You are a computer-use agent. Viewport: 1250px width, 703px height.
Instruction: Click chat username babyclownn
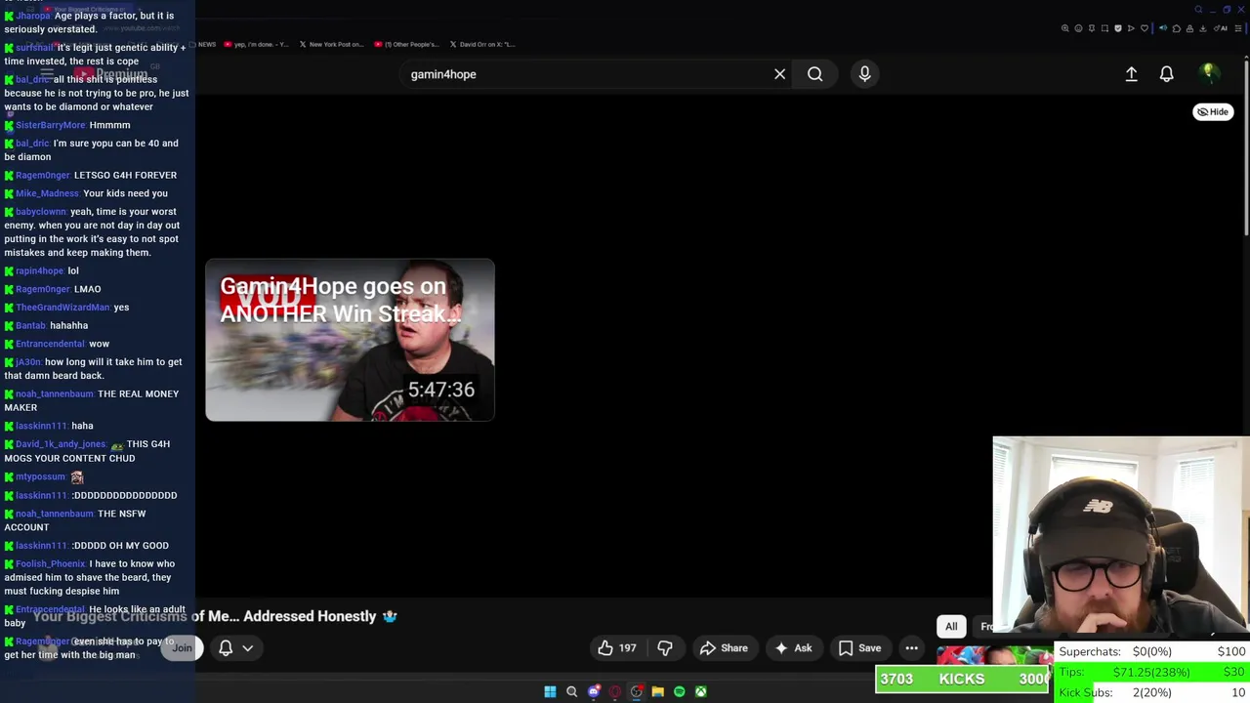(x=41, y=212)
